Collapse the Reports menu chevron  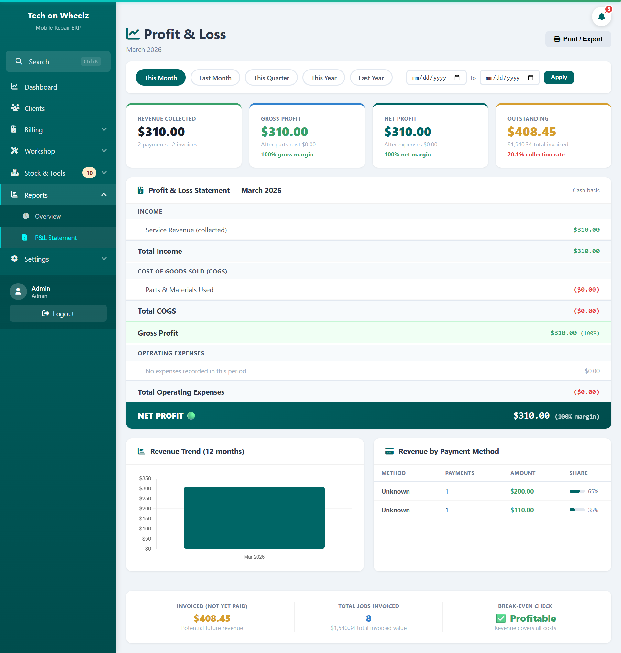click(x=104, y=195)
